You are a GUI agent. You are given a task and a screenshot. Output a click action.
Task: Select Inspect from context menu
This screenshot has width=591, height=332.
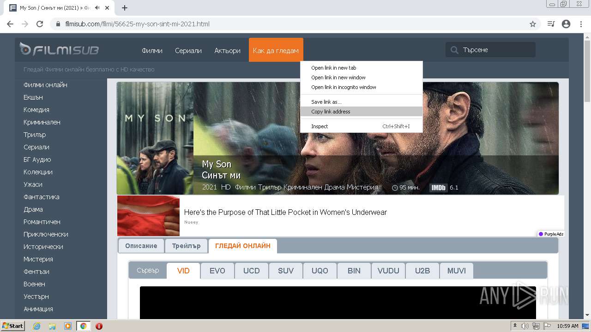pos(362,126)
